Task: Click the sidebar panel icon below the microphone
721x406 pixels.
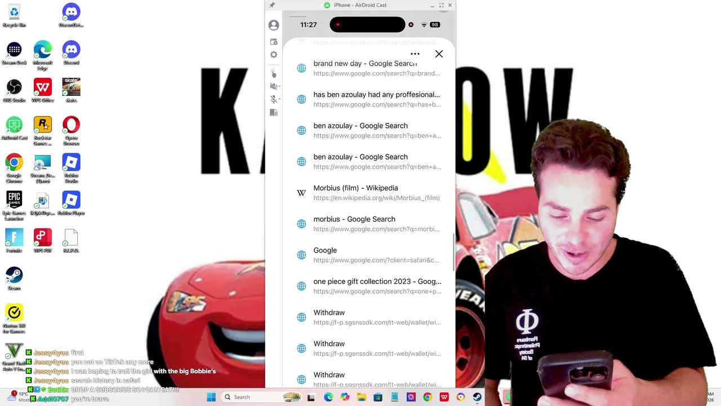Action: point(274,112)
